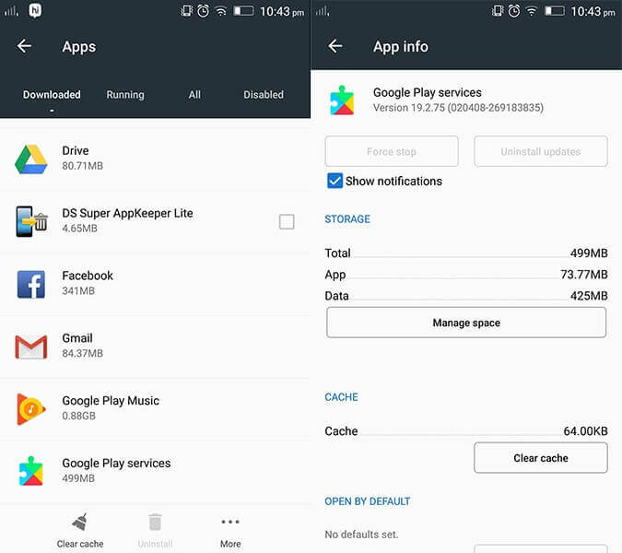Tap the Data 425MB storage value

pyautogui.click(x=589, y=296)
